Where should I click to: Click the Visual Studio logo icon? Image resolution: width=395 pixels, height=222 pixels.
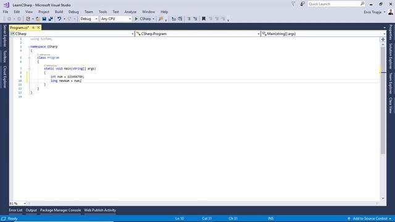(6, 5)
